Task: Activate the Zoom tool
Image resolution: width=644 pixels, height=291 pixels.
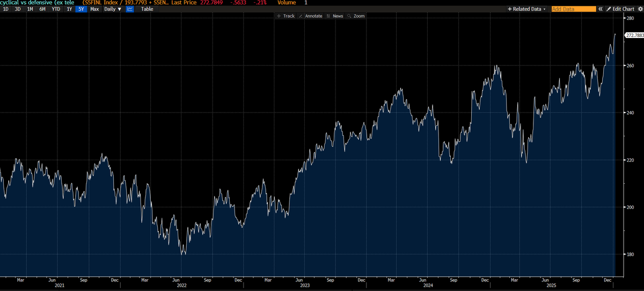Action: pos(356,16)
